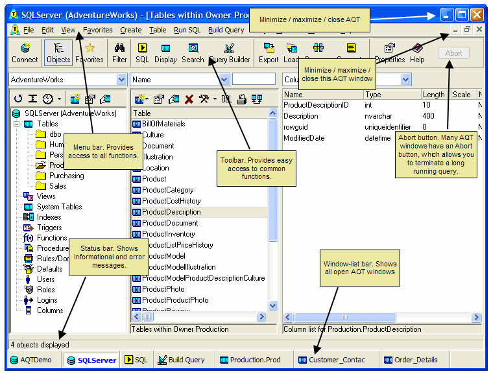Click the yellow notepad icon in the main toolbar
The width and height of the screenshot is (491, 374).
(352, 48)
